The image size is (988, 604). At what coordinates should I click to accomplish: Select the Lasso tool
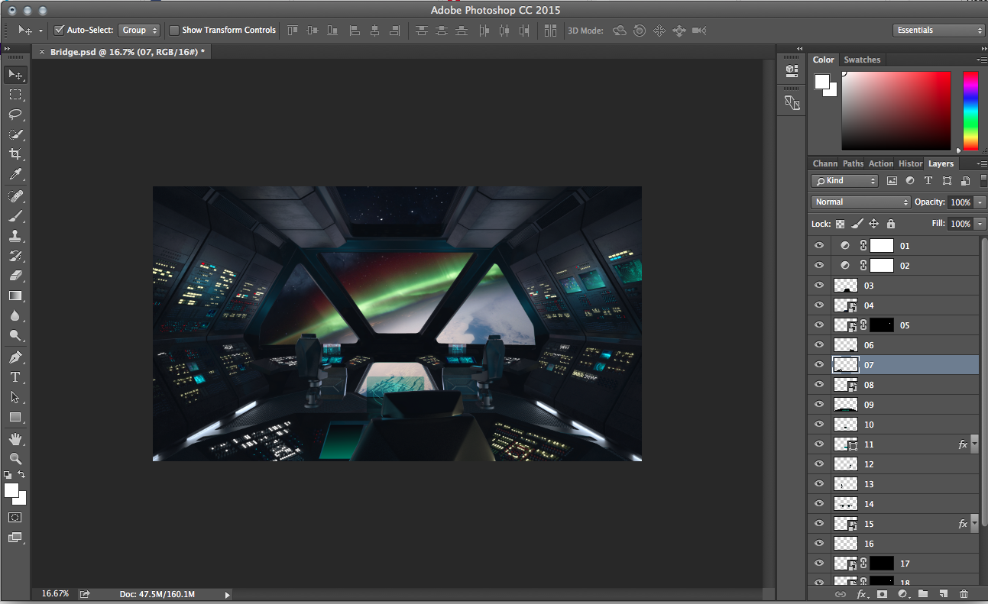click(x=16, y=115)
